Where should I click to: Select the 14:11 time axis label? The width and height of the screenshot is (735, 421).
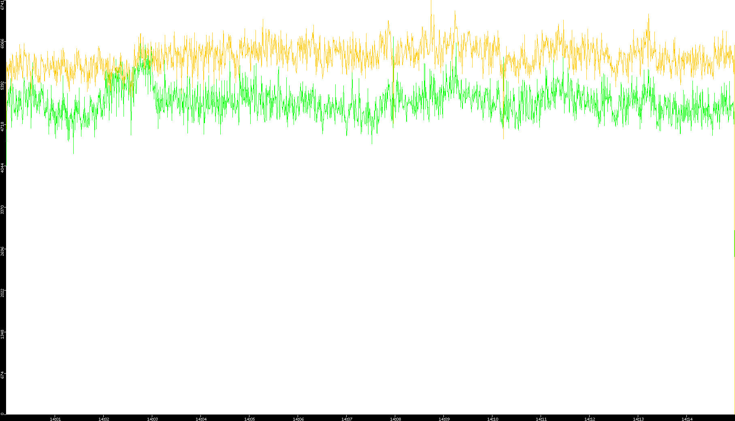(x=541, y=419)
